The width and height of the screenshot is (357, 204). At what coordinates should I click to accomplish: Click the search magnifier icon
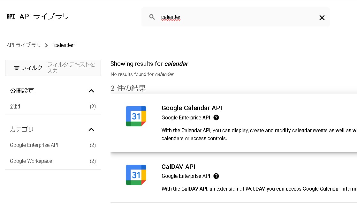152,17
